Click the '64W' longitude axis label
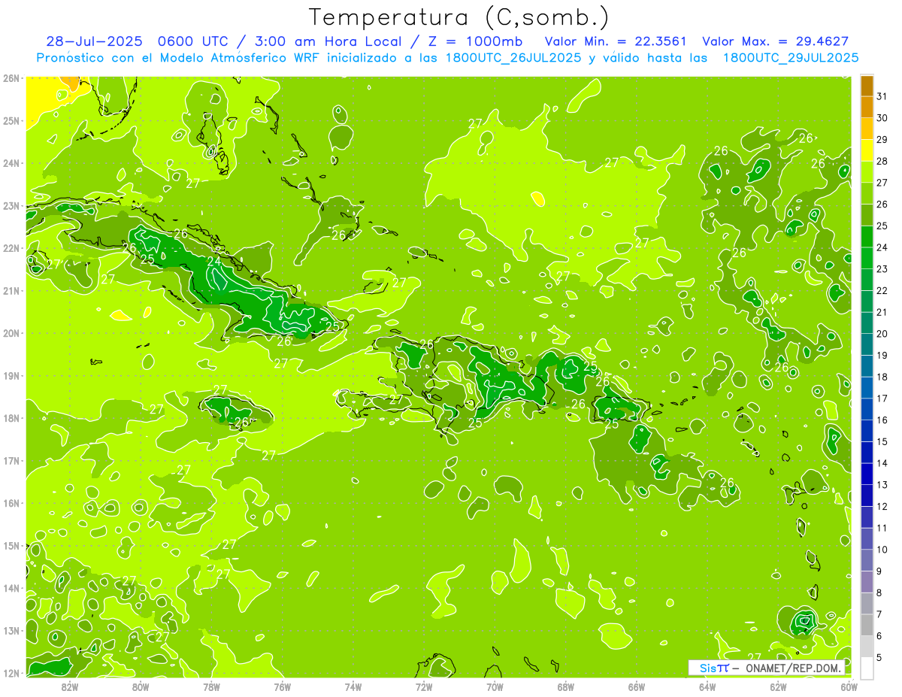This screenshot has width=902, height=697. (707, 686)
